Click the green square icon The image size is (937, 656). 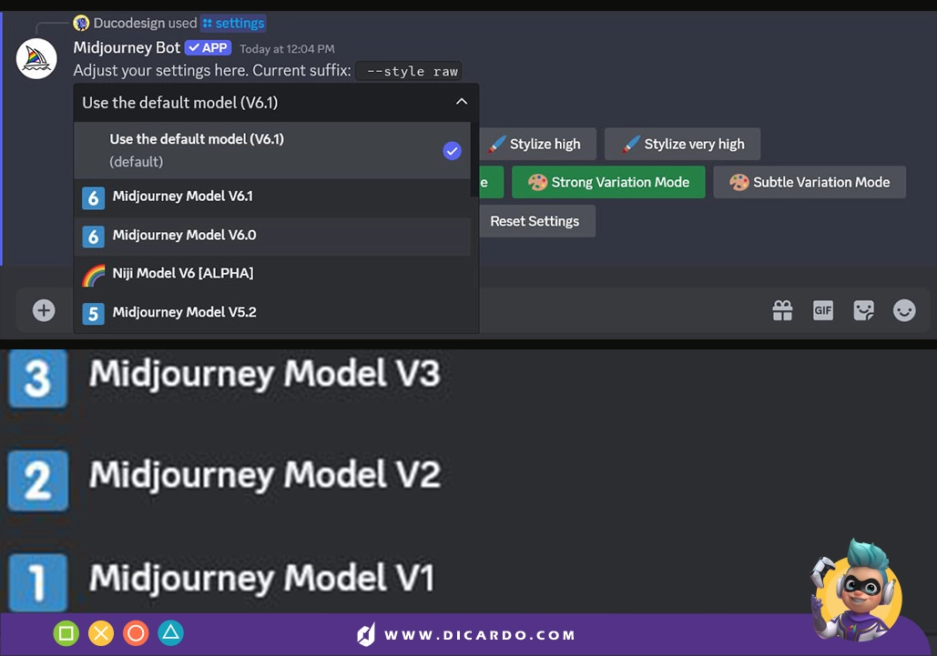(66, 633)
